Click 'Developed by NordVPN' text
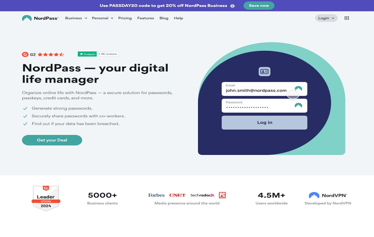Viewport: 374px width, 237px height. click(328, 203)
